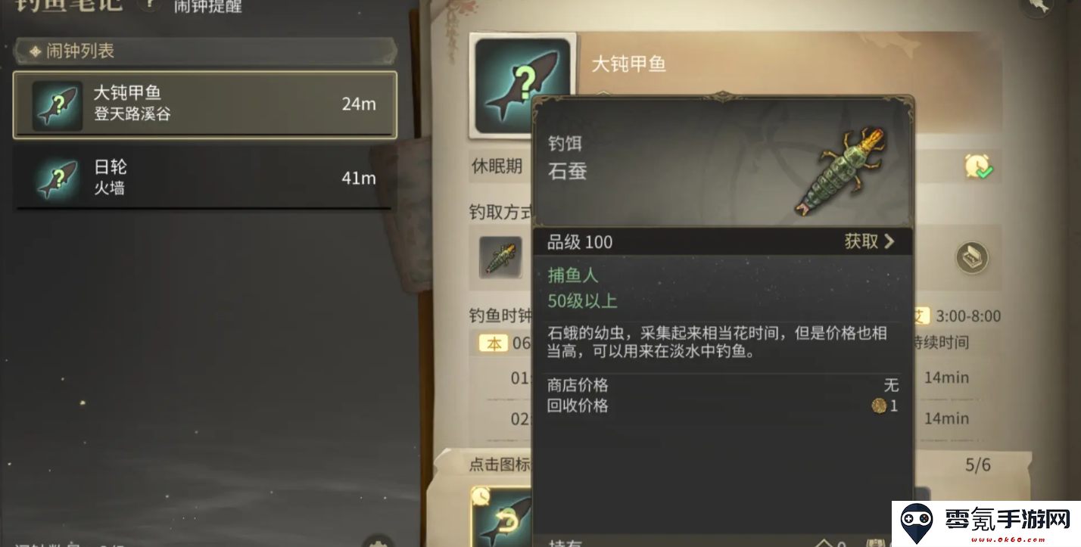This screenshot has width=1081, height=547.
Task: Toggle the alarm clock with green checkmark
Action: coord(979,166)
